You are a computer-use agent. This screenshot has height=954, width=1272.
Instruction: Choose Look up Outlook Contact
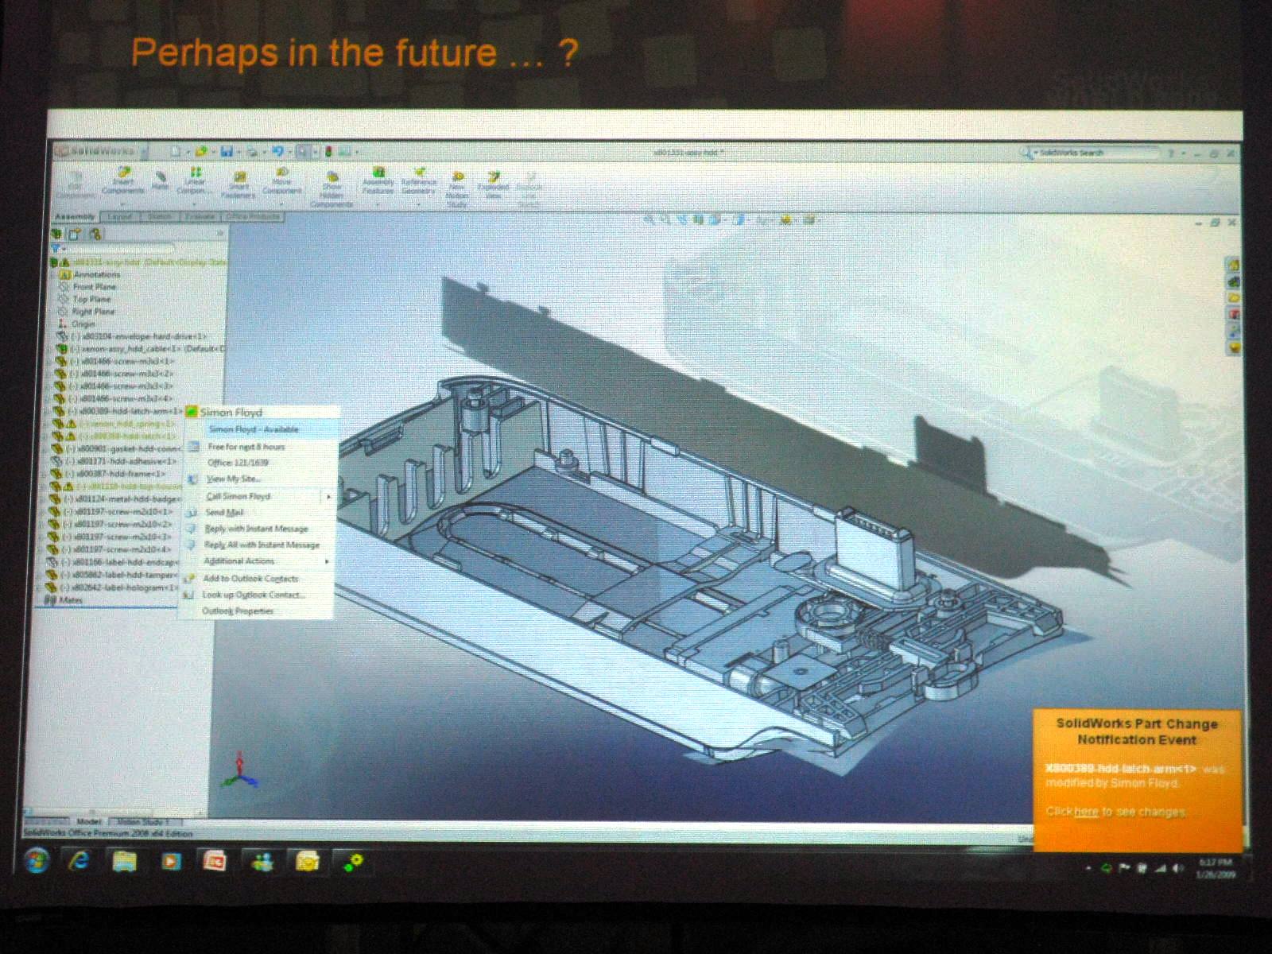point(254,595)
